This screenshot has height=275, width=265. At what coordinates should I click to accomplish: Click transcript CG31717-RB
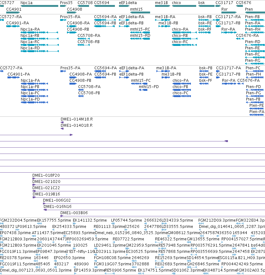point(228,23)
